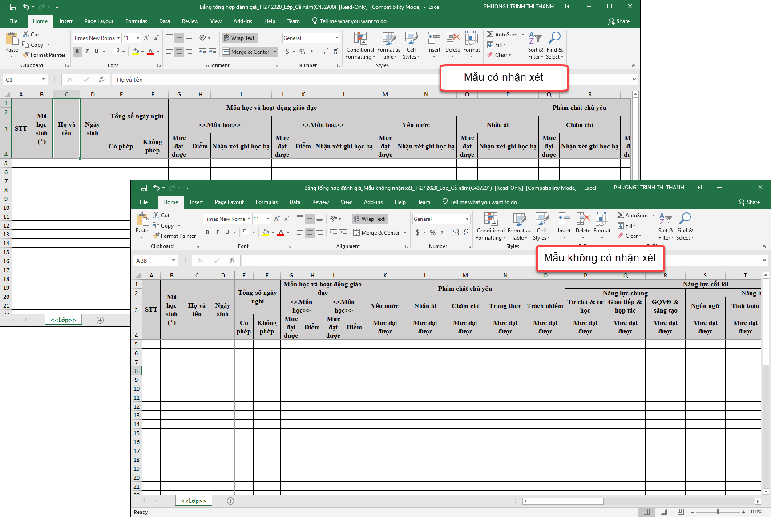Open the Page Layout tab in the front window
The width and height of the screenshot is (771, 517).
[229, 202]
